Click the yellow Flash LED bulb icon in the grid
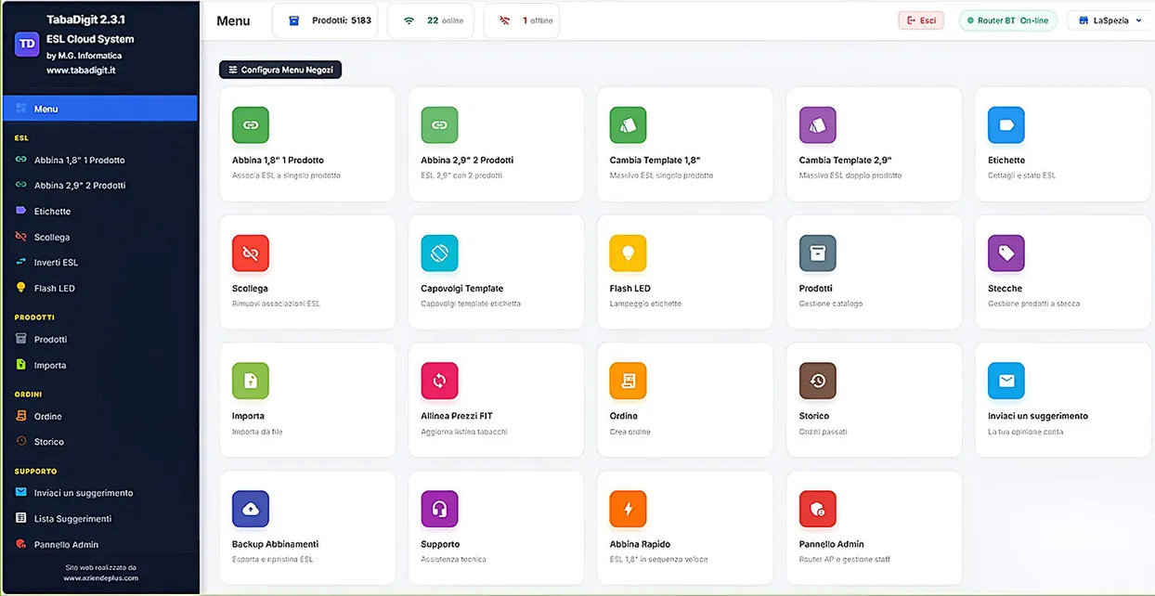 click(x=629, y=253)
